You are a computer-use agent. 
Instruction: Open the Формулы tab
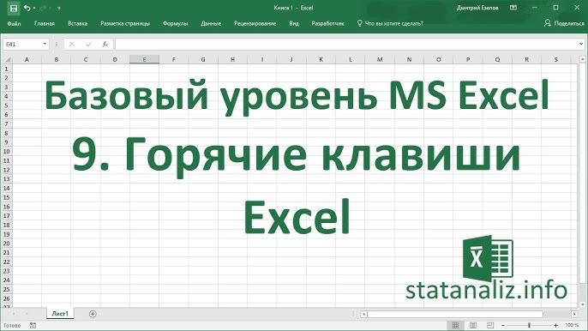[x=175, y=23]
